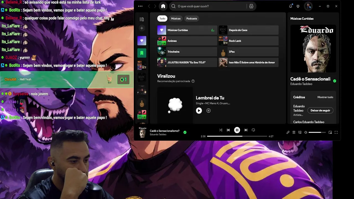Viewport: 354px width, 199px height.
Task: Open the Rock Lank playlist card
Action: [x=249, y=41]
